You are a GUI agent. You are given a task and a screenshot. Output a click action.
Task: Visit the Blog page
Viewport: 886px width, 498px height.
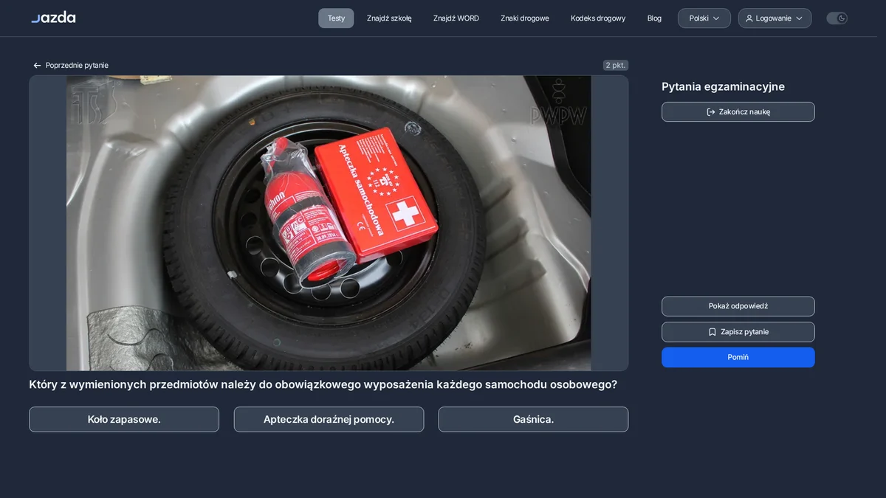point(654,18)
